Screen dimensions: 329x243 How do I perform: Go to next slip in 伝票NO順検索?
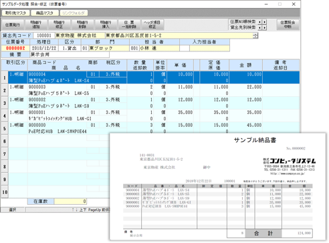pos(264,22)
